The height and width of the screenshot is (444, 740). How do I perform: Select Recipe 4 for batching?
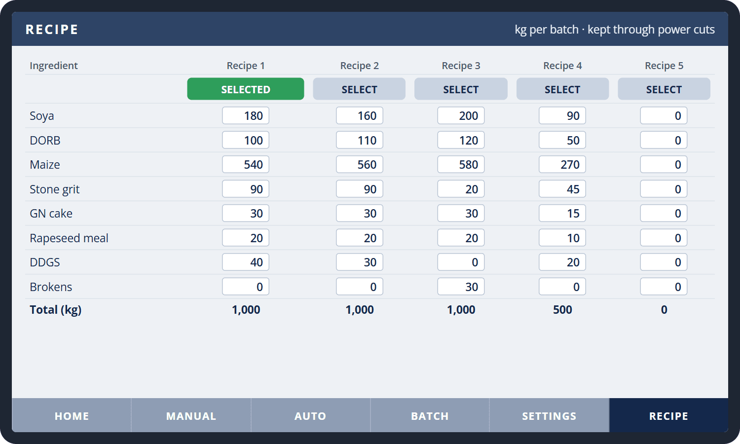tap(562, 89)
